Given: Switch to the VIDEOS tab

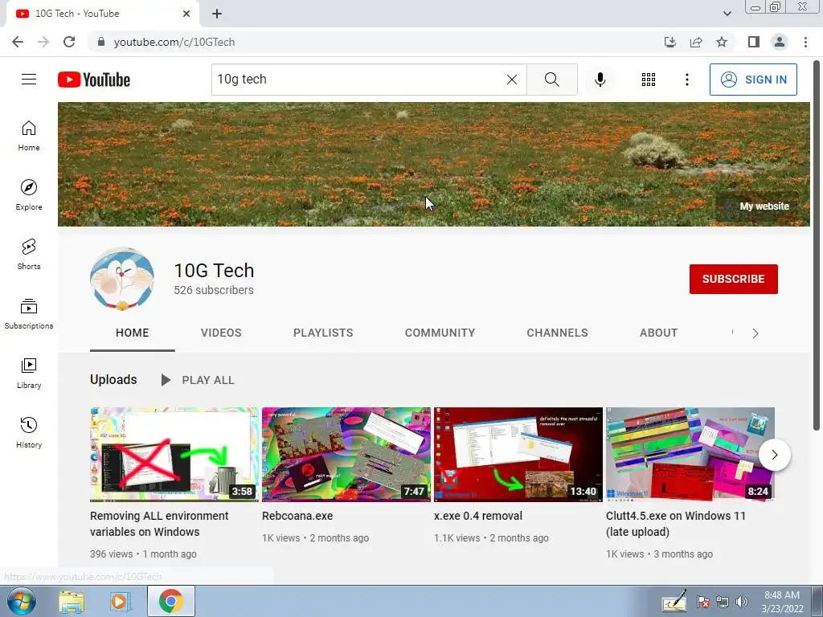Looking at the screenshot, I should coord(221,333).
